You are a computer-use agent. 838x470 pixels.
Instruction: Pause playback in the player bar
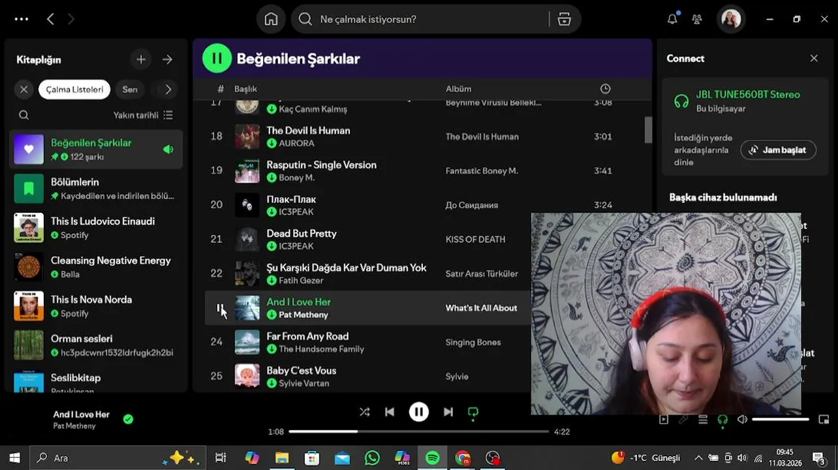coord(419,412)
